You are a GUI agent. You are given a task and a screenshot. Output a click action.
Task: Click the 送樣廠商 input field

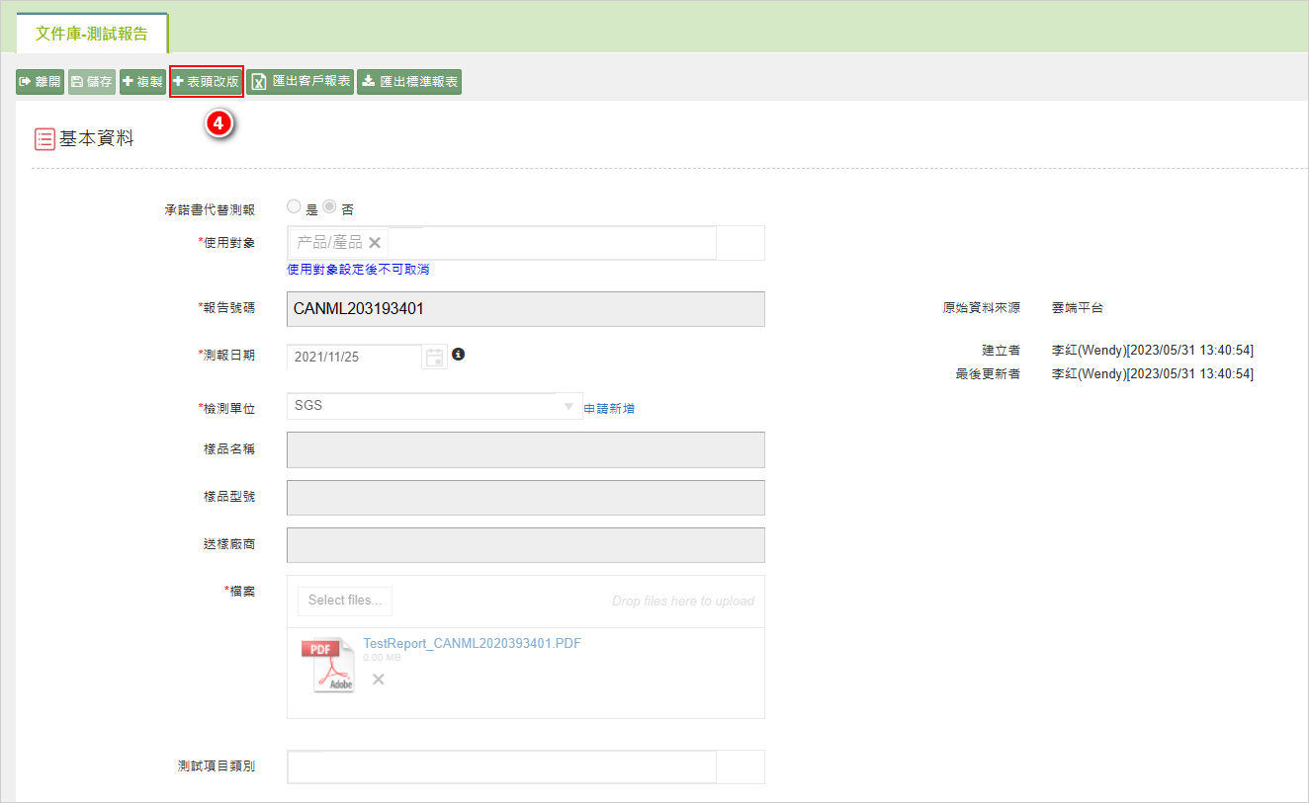point(525,545)
